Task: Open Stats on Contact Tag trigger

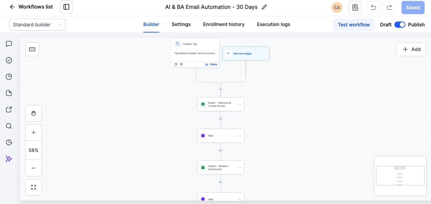Action: click(x=211, y=64)
